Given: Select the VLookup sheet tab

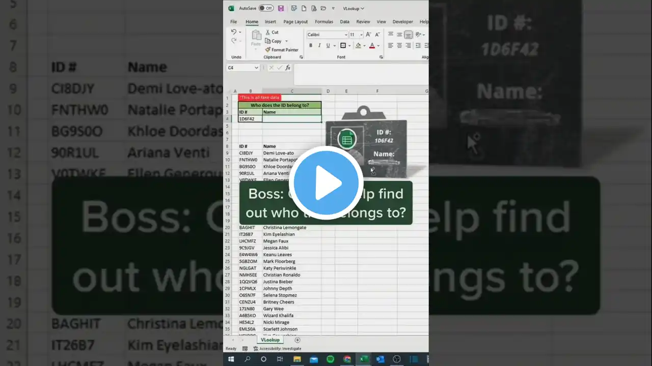Looking at the screenshot, I should pos(270,340).
